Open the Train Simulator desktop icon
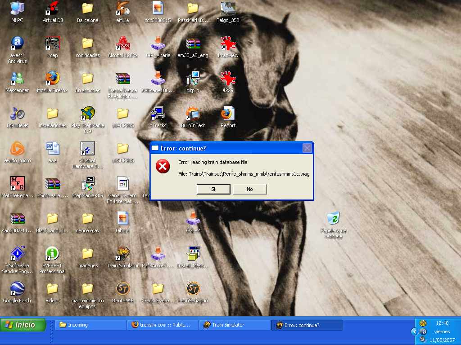This screenshot has width=461, height=345. (x=122, y=254)
